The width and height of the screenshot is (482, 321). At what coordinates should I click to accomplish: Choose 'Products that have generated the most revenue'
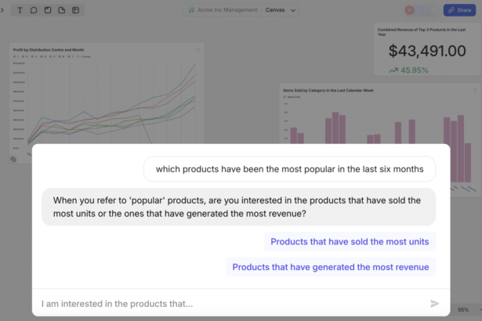point(330,267)
